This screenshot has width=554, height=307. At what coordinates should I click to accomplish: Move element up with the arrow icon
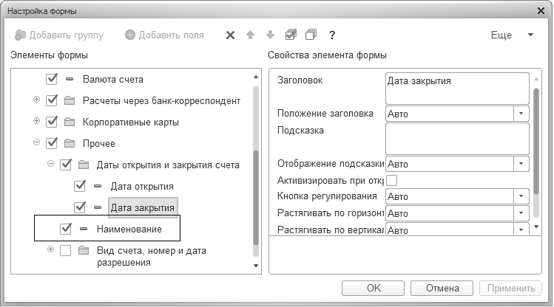pos(250,35)
